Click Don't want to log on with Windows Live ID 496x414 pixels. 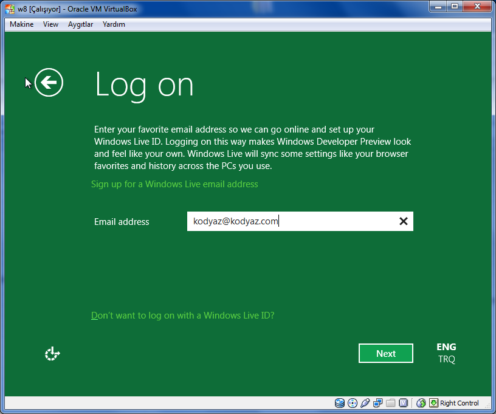(x=183, y=316)
